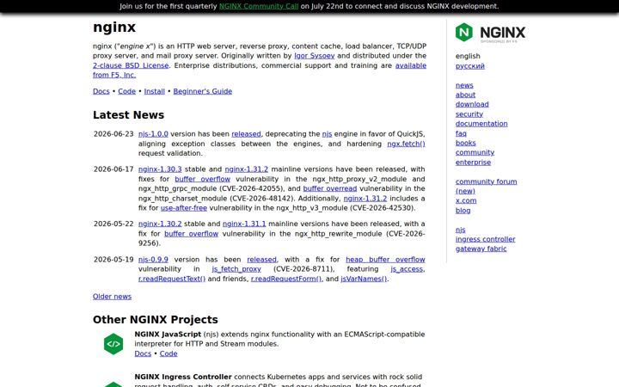Click the 'njs' engine link in 2026-06-23 news
Image resolution: width=619 pixels, height=387 pixels.
[327, 134]
